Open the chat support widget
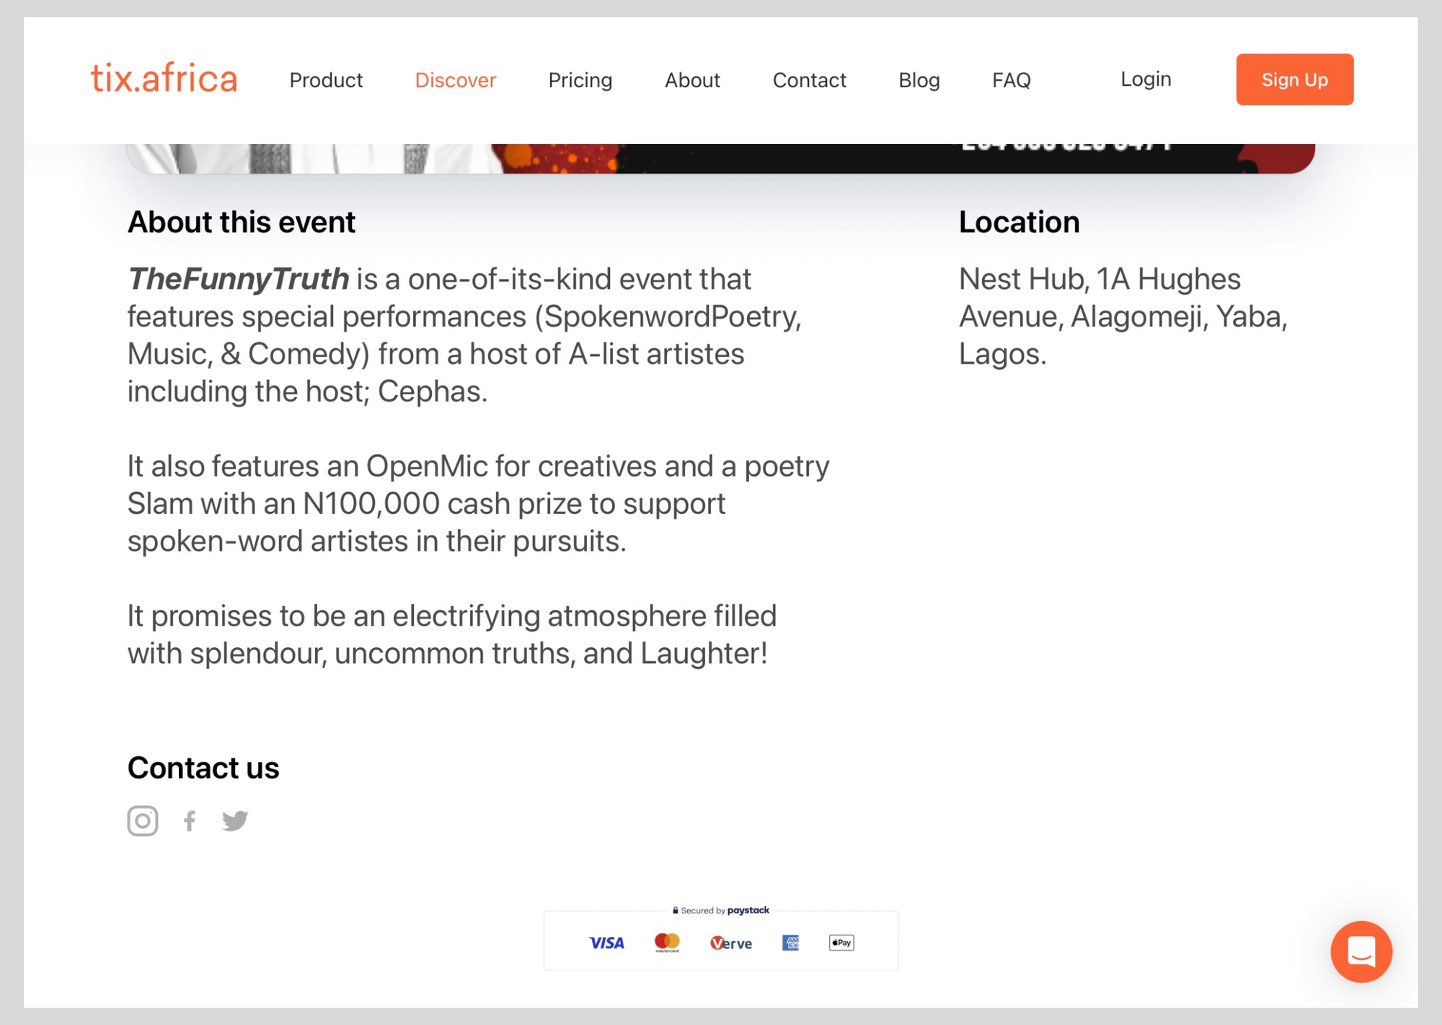The width and height of the screenshot is (1442, 1025). [1361, 951]
